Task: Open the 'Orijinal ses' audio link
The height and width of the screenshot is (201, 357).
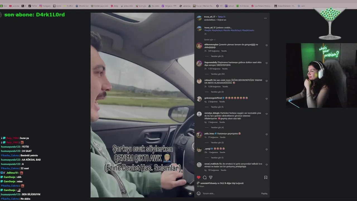Action: (222, 20)
